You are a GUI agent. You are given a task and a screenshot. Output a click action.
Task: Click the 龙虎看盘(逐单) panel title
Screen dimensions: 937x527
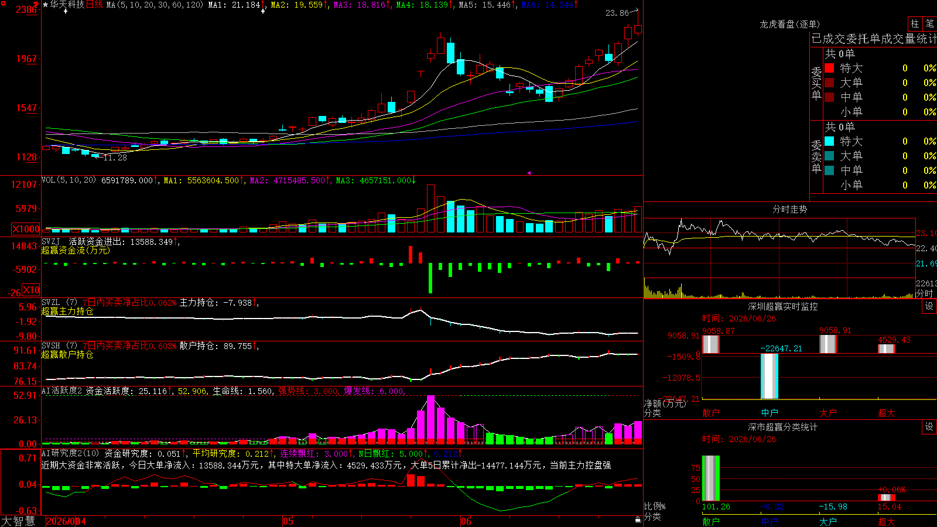pos(789,24)
